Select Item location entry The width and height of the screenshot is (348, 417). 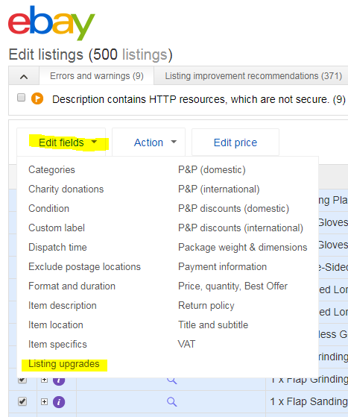coord(56,325)
